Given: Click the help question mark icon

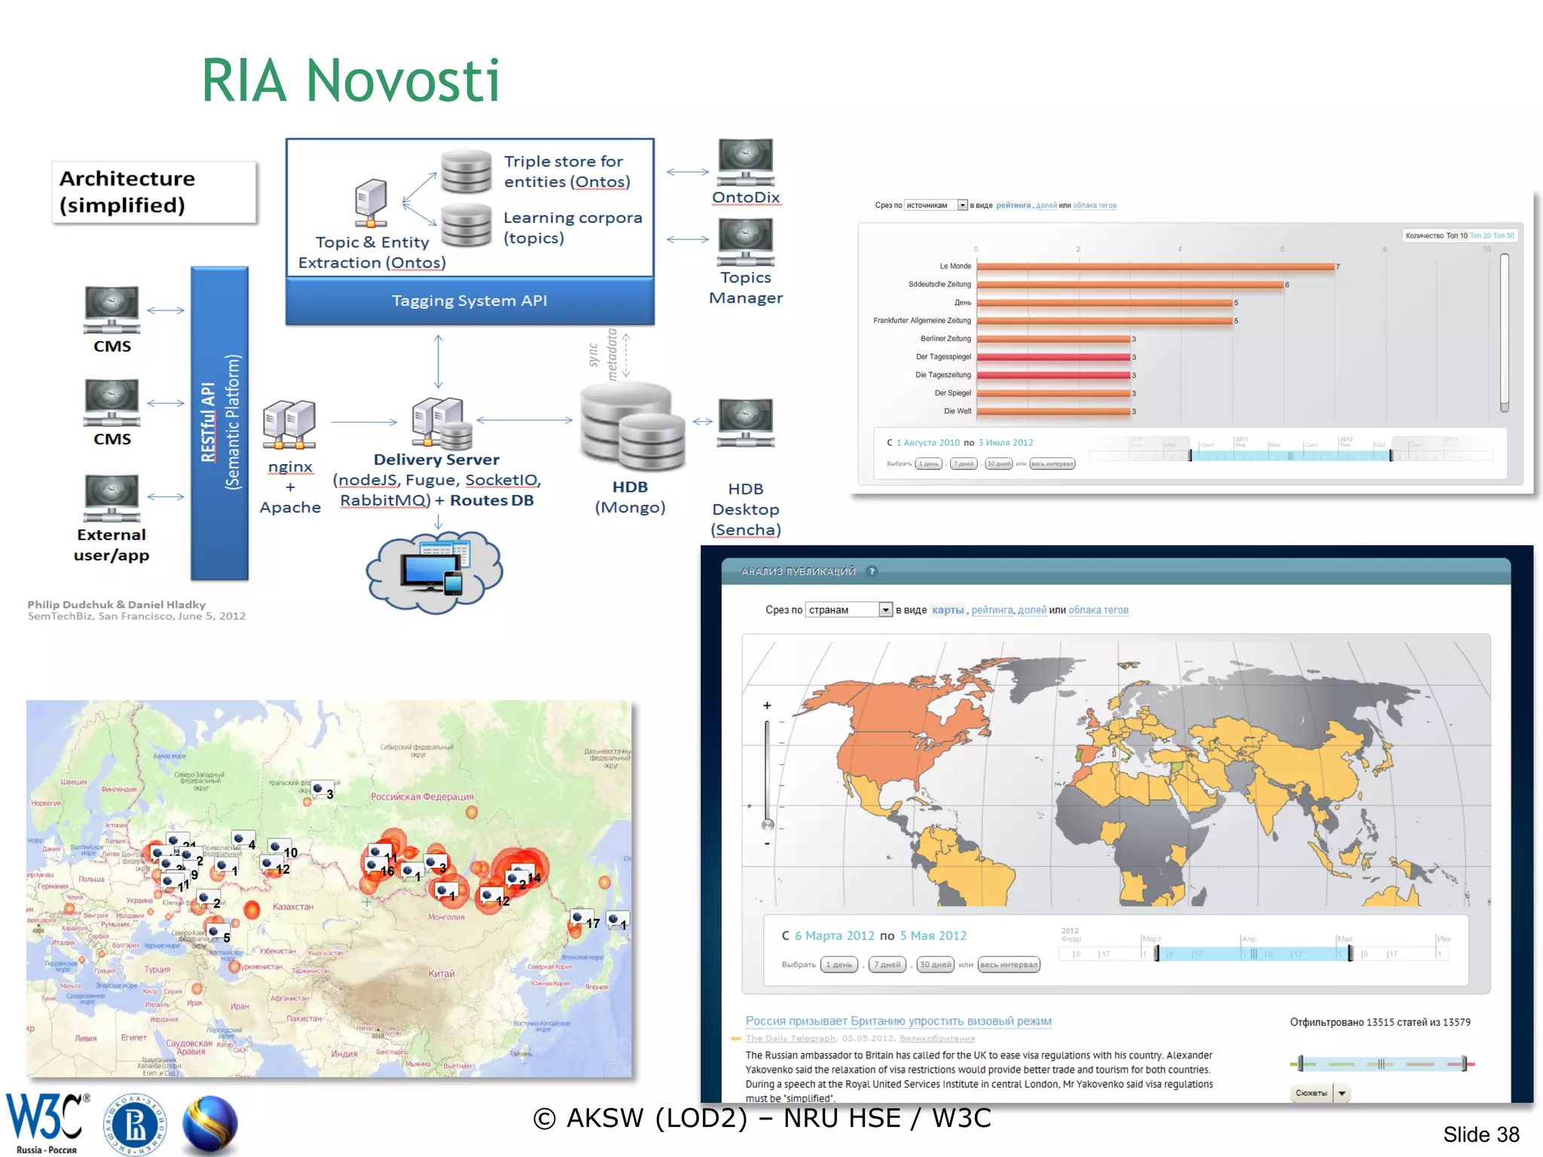Looking at the screenshot, I should (872, 571).
